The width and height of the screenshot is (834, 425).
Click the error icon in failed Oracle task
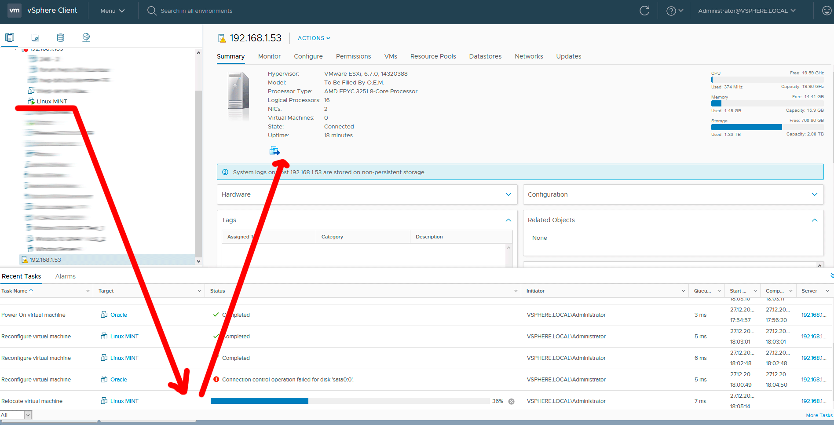pos(216,379)
